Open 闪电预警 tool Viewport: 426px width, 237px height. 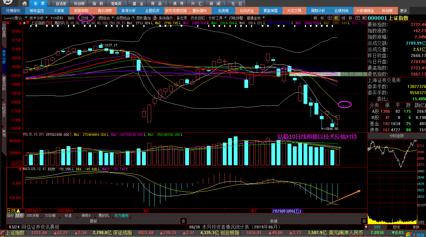pyautogui.click(x=236, y=18)
